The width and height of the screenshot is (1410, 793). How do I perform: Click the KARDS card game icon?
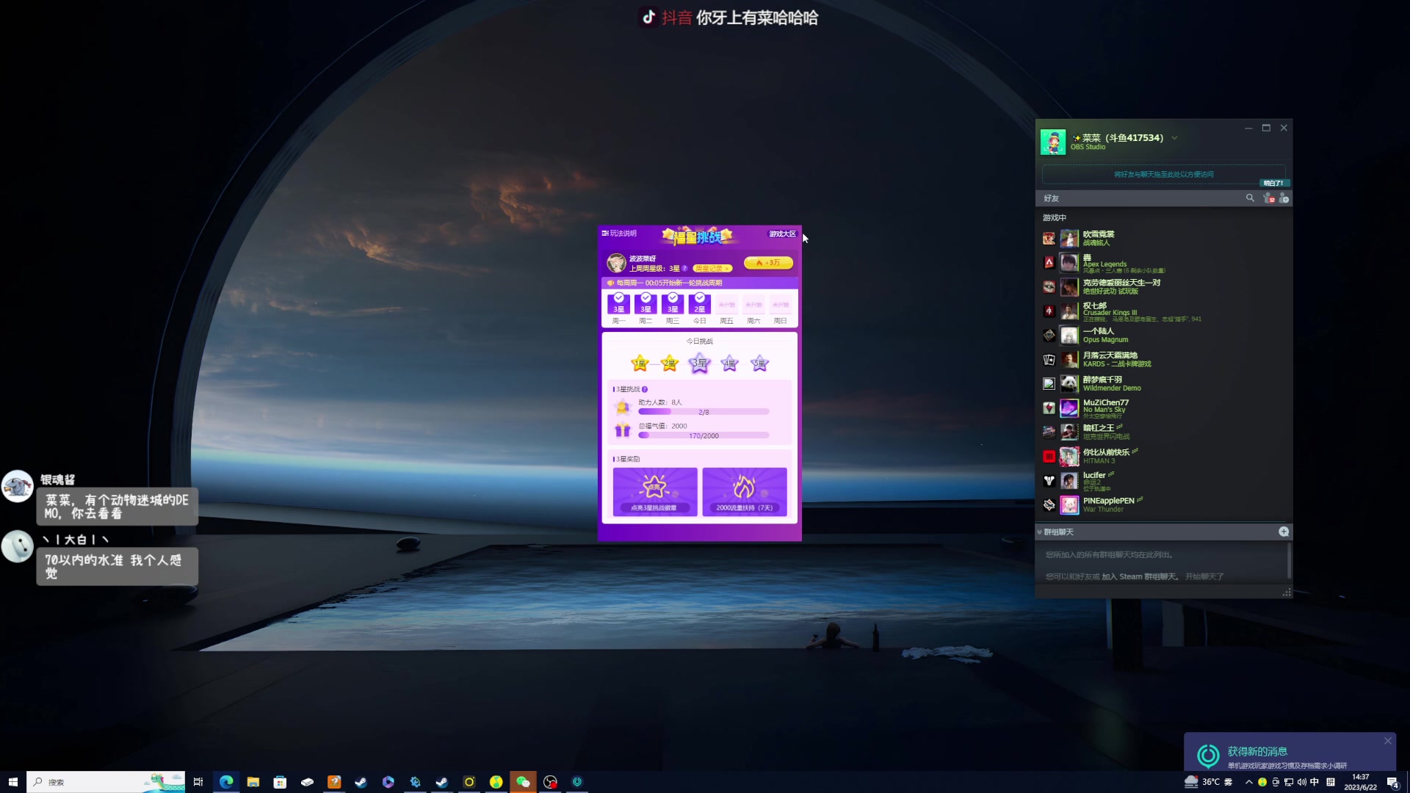[x=1049, y=360]
